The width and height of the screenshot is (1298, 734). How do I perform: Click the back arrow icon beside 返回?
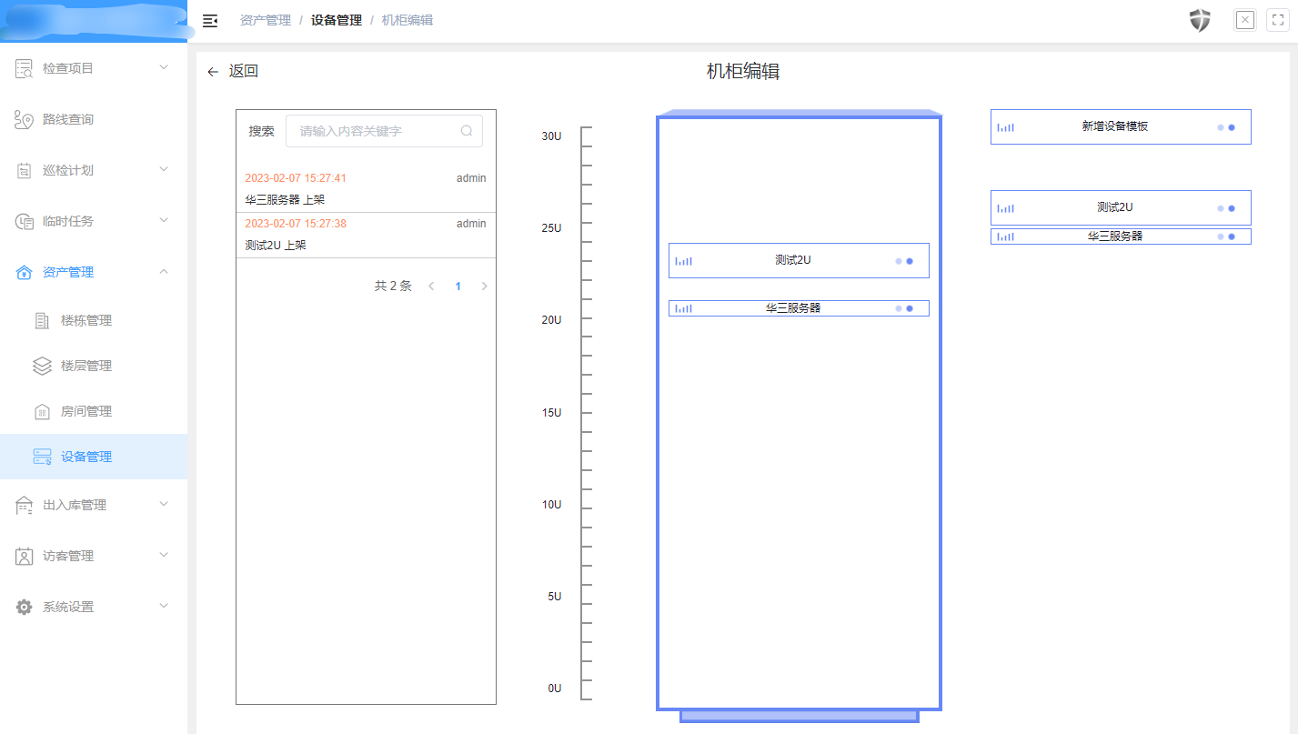pyautogui.click(x=213, y=72)
